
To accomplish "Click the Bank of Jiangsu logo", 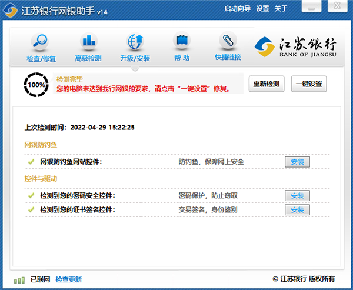I will click(x=295, y=47).
